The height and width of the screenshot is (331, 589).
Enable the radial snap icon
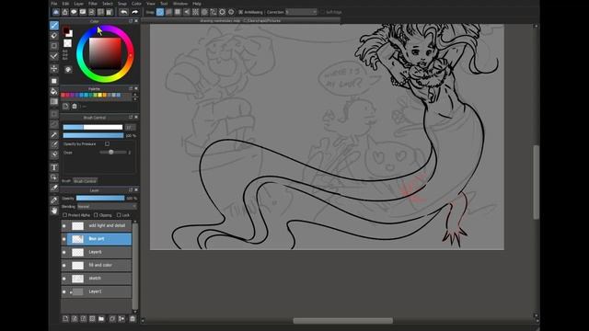coord(196,12)
